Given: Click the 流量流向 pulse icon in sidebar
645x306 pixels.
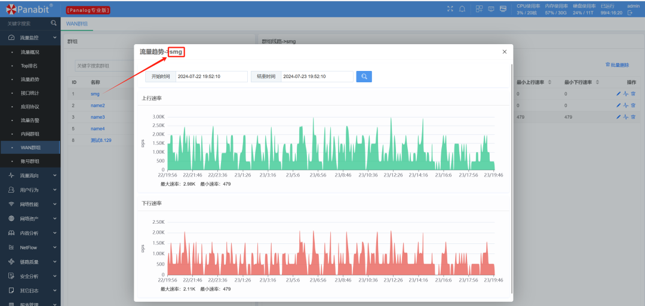Looking at the screenshot, I should click(11, 175).
